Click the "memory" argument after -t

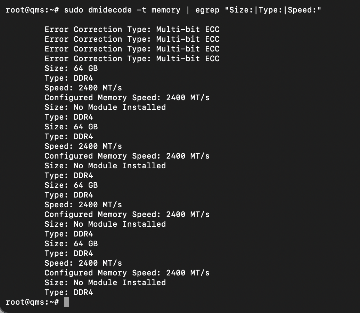(x=166, y=10)
